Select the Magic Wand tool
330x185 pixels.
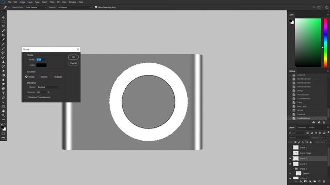(3, 31)
